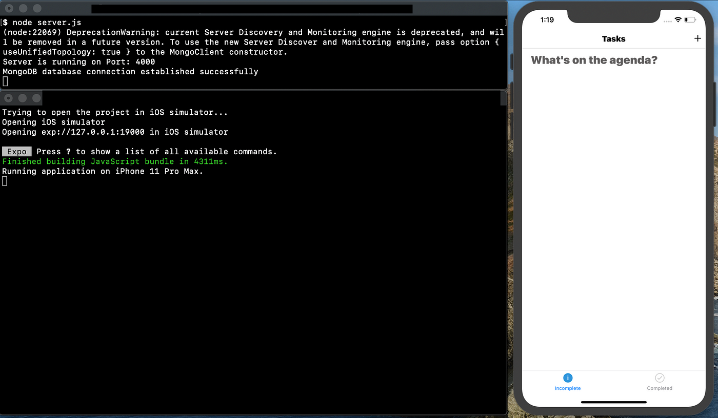Click "Trying to open the project" line

pyautogui.click(x=115, y=112)
